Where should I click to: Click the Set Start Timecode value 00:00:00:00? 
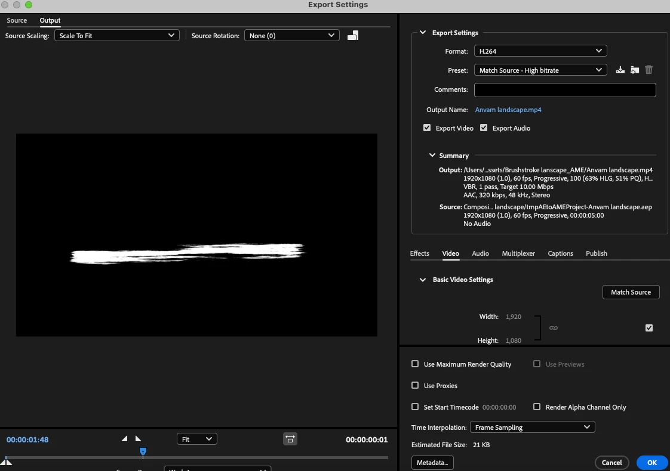pos(499,407)
